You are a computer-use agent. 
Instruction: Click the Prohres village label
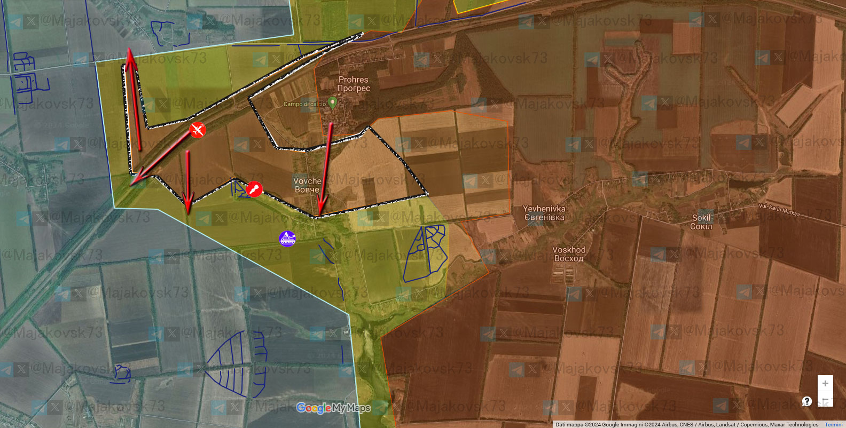354,84
